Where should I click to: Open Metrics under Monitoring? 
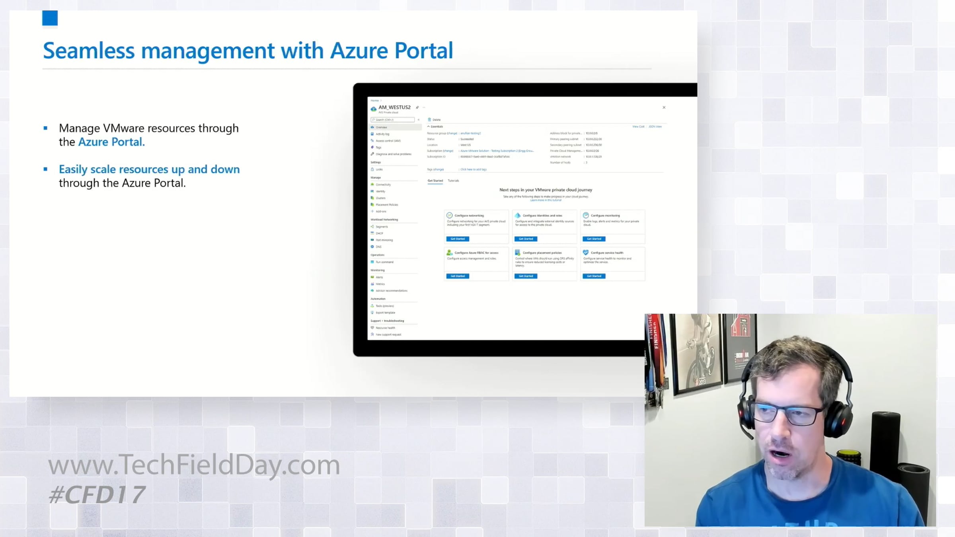(380, 284)
